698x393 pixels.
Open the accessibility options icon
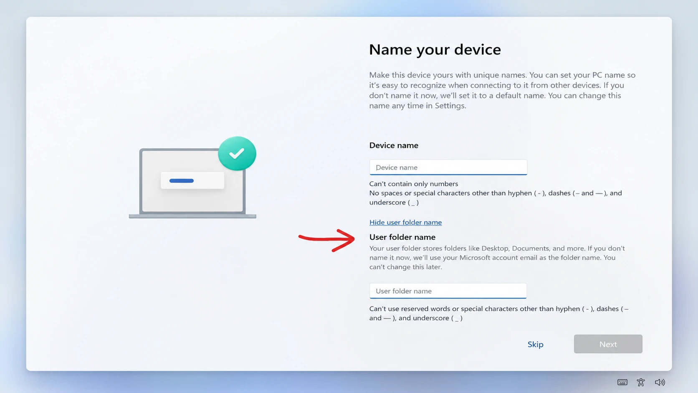point(641,382)
